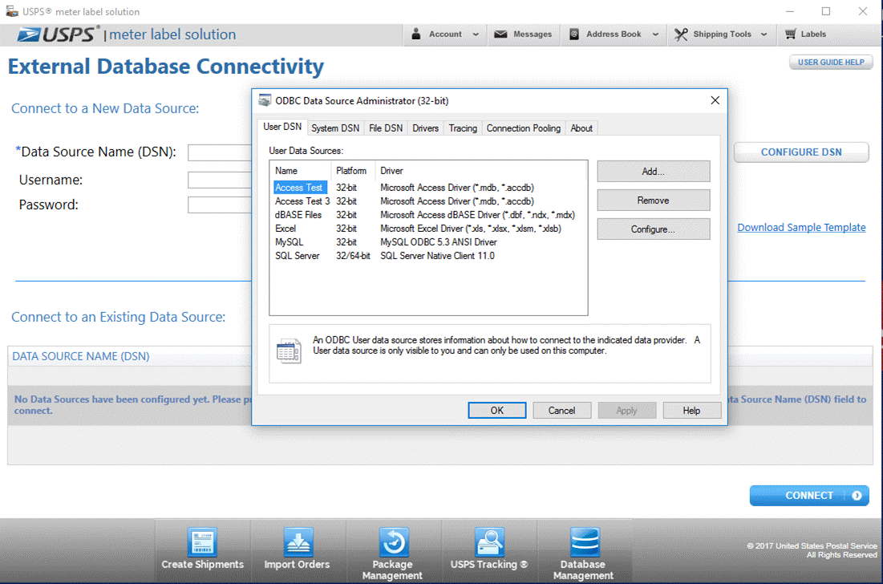Select the Access Test data source
The width and height of the screenshot is (883, 584).
pyautogui.click(x=298, y=188)
